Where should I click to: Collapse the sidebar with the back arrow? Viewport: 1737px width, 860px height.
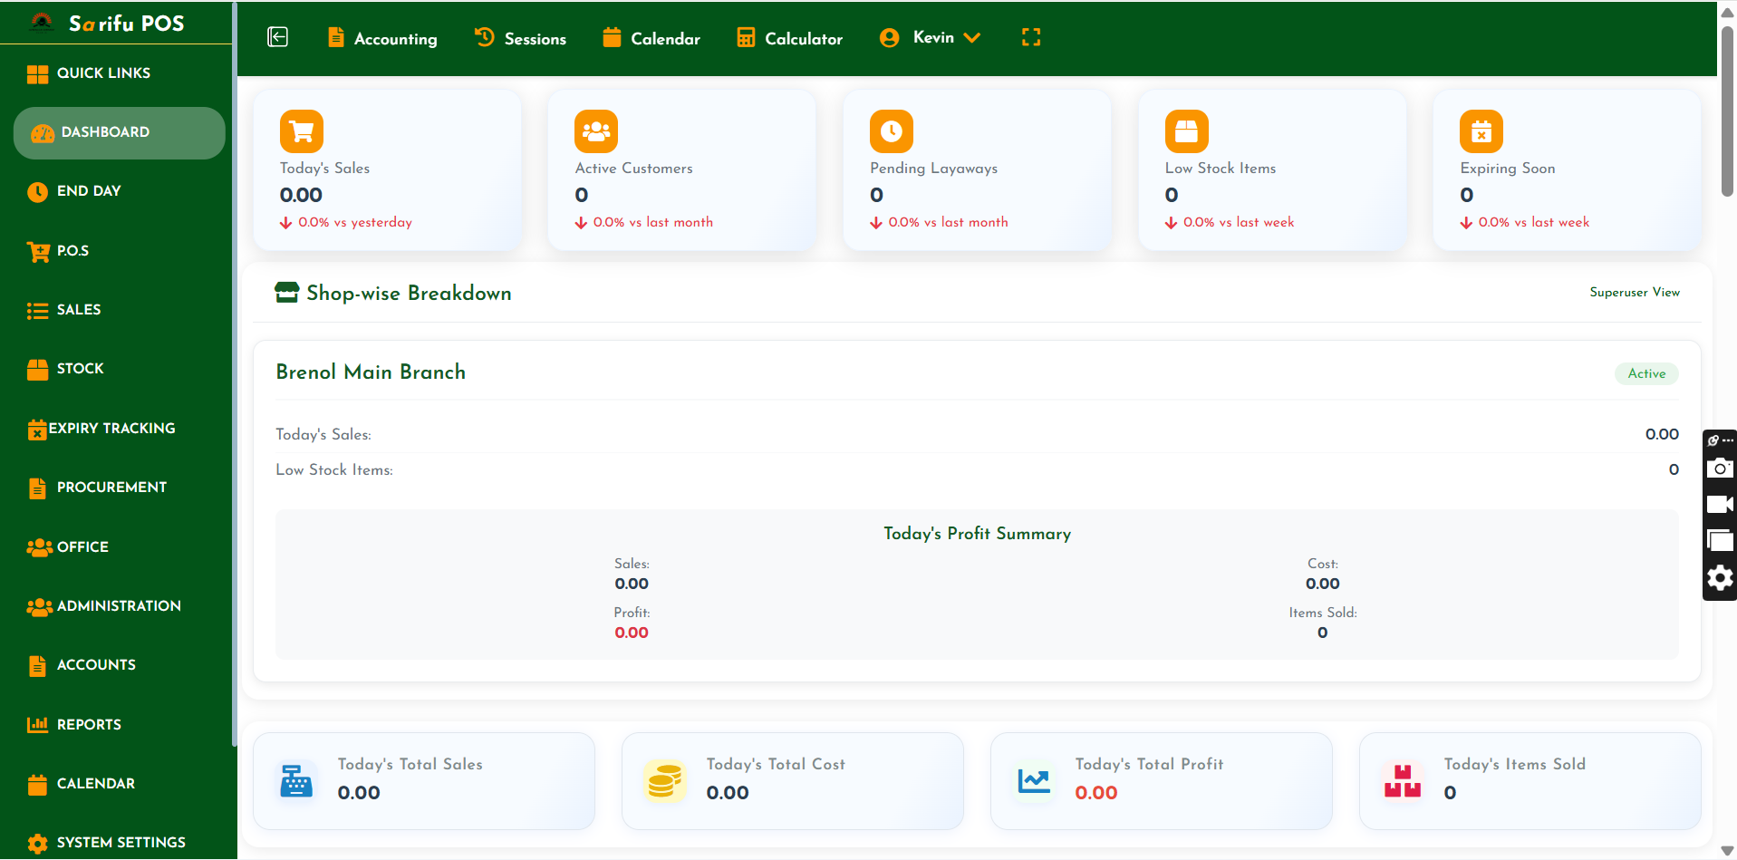pos(277,37)
